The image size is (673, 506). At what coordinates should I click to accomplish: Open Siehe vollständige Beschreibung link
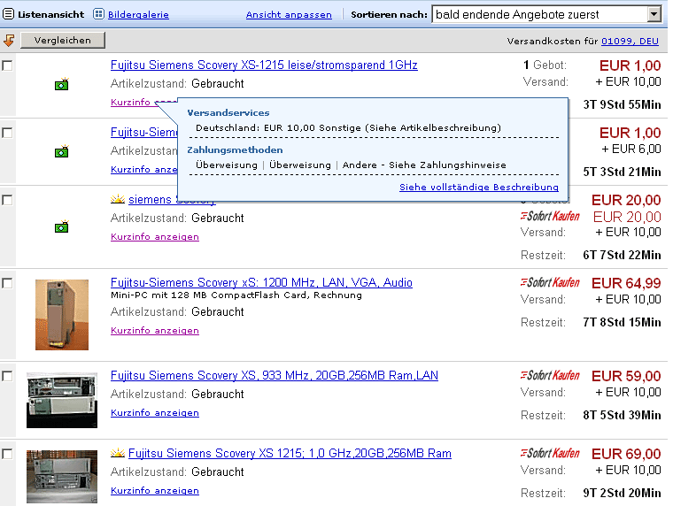pyautogui.click(x=479, y=187)
